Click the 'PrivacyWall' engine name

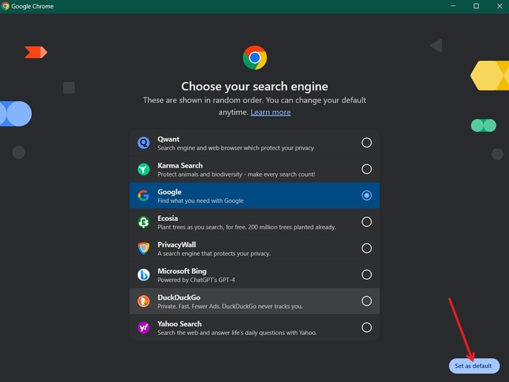click(x=176, y=244)
